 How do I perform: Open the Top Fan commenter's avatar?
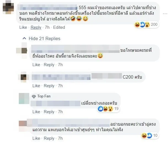[x=24, y=99]
